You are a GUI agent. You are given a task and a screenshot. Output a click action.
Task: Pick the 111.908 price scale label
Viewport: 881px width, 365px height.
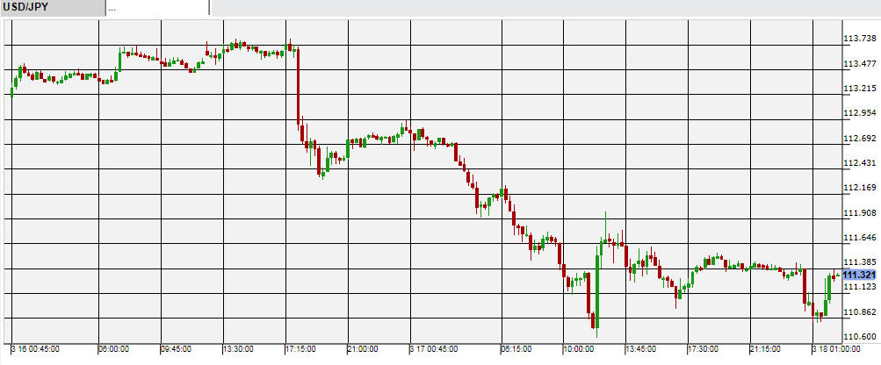pyautogui.click(x=858, y=213)
